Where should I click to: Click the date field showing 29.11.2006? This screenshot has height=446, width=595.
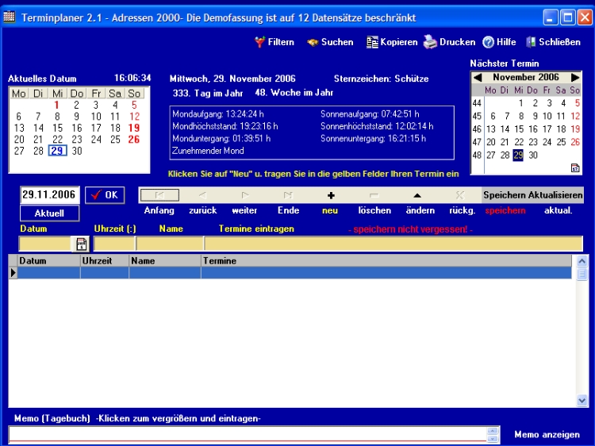pos(50,194)
